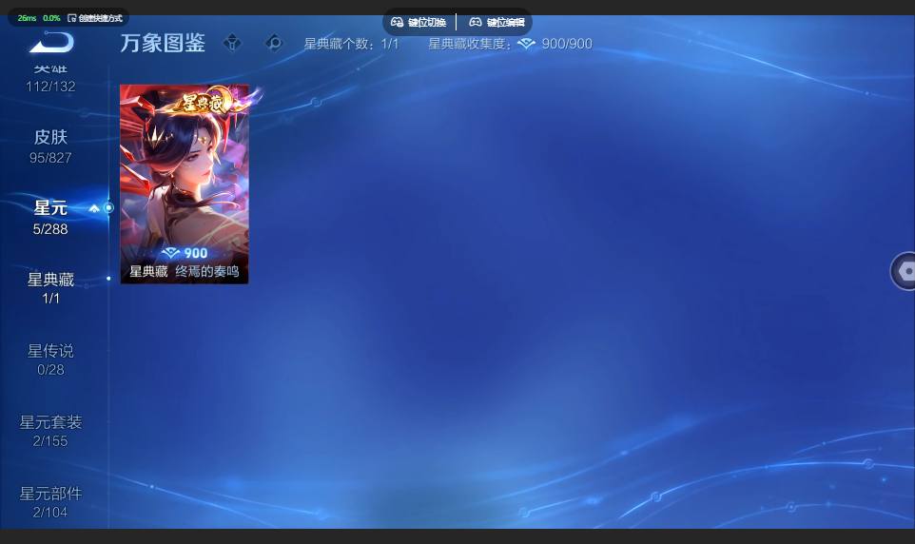Click the 键位切换 gamepad button
Image resolution: width=915 pixels, height=544 pixels.
coord(419,22)
